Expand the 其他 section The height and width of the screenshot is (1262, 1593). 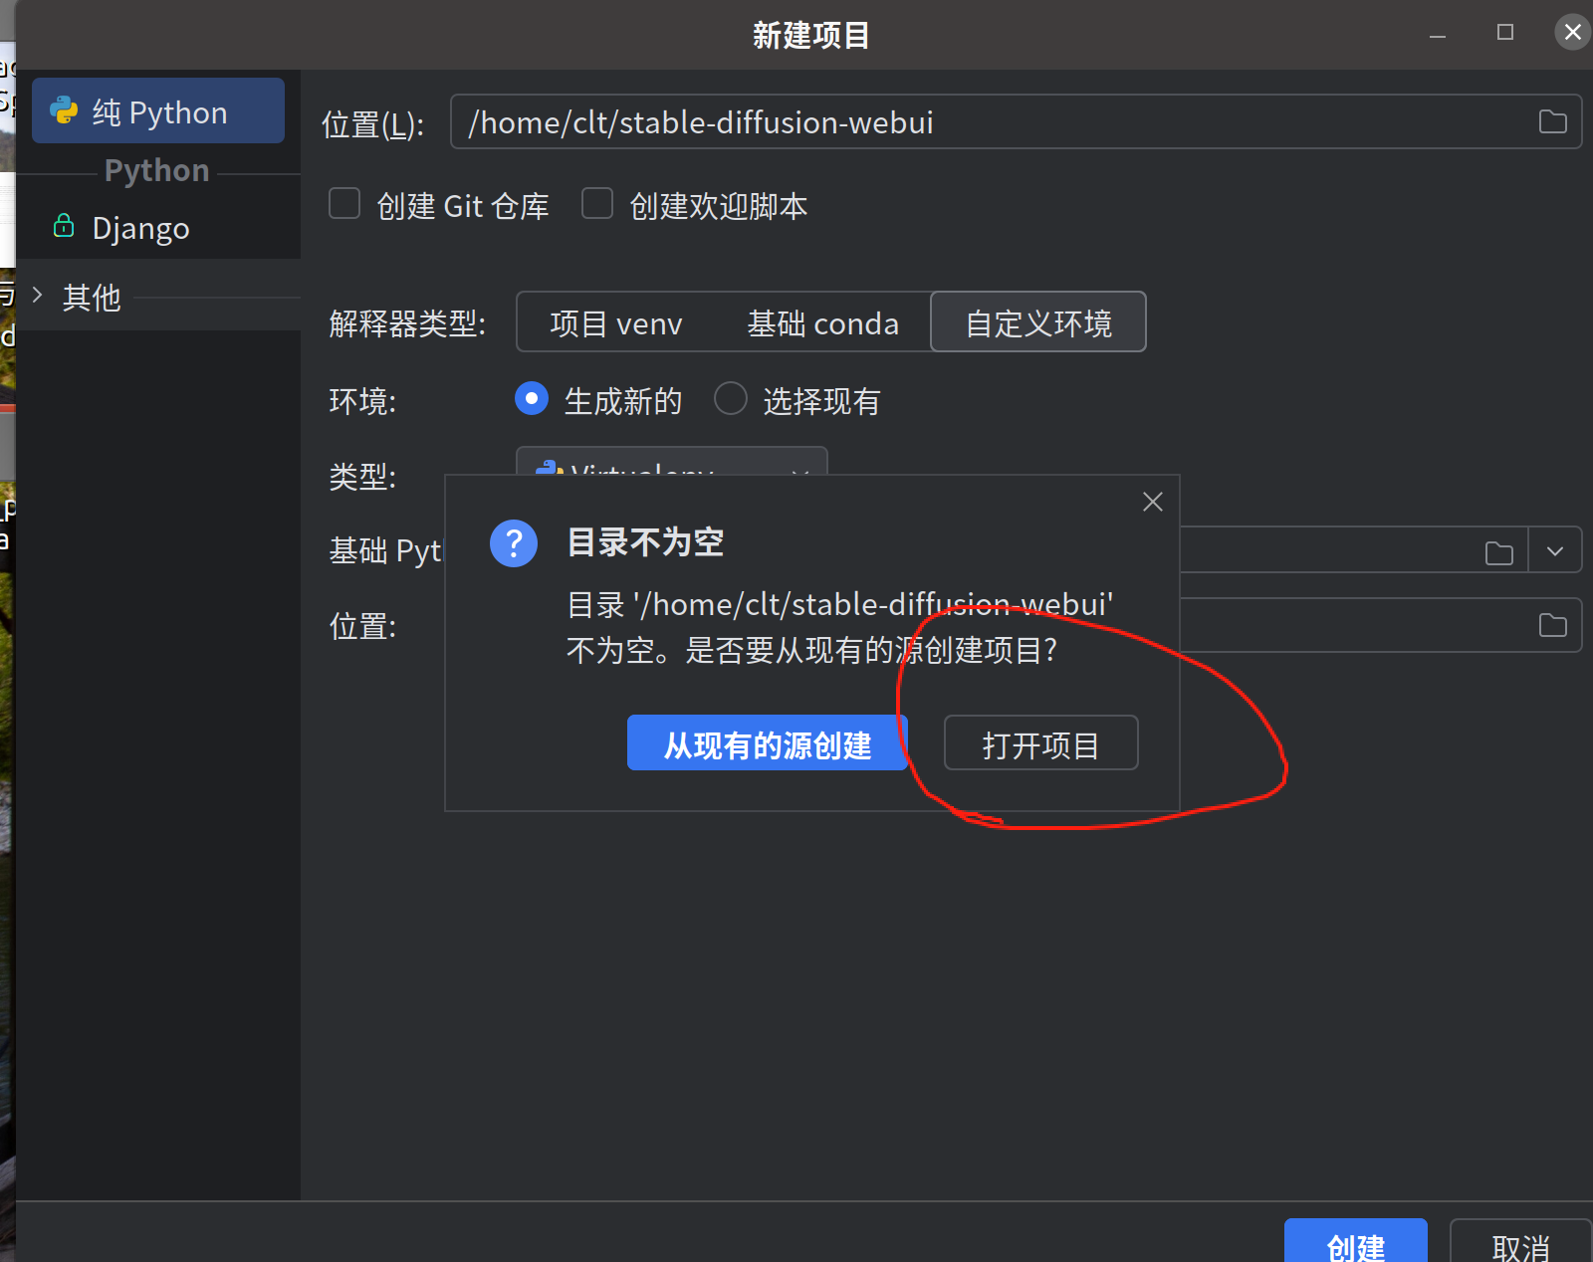[x=37, y=295]
